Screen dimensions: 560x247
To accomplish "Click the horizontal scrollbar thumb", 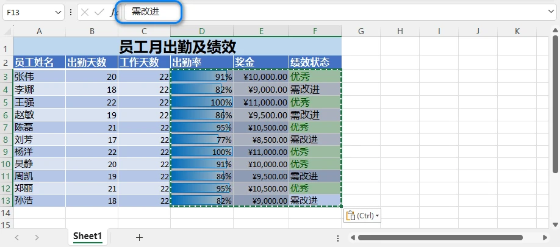I will tap(440, 237).
